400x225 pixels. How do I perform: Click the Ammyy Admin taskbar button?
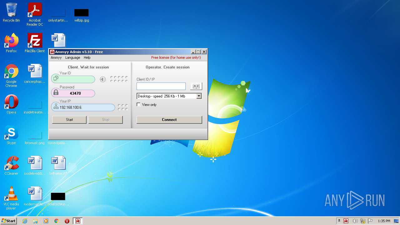click(x=78, y=221)
